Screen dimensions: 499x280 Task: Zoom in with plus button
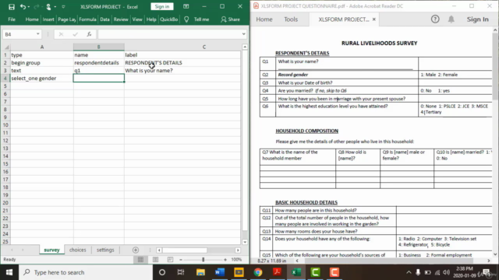pos(225,260)
